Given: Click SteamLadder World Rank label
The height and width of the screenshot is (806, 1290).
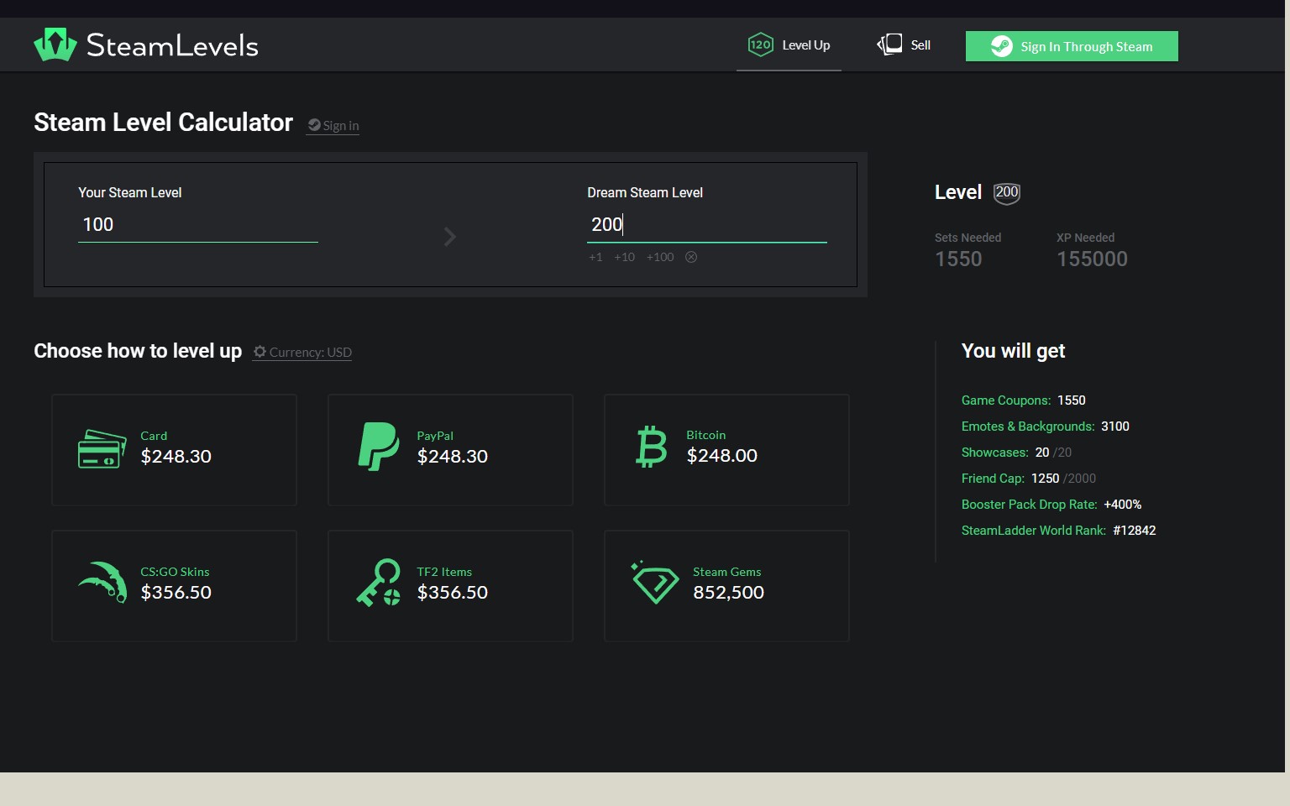Looking at the screenshot, I should pos(1034,531).
